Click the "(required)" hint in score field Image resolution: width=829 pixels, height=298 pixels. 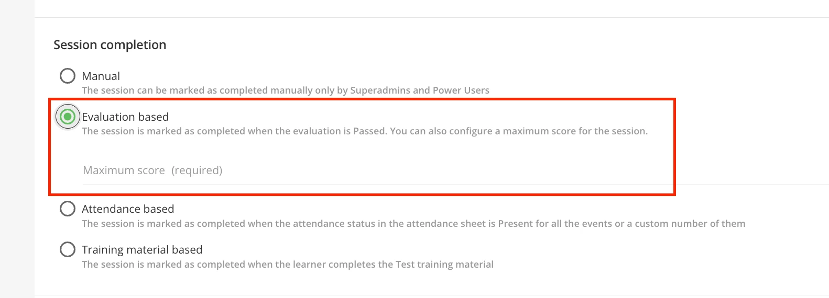click(197, 170)
